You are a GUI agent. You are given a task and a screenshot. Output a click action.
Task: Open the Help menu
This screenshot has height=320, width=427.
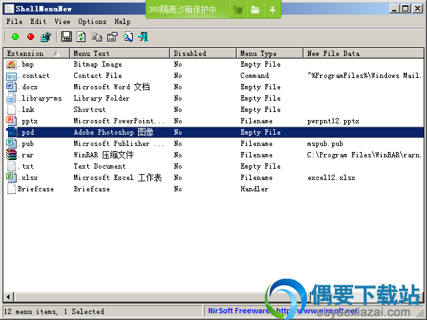[122, 21]
